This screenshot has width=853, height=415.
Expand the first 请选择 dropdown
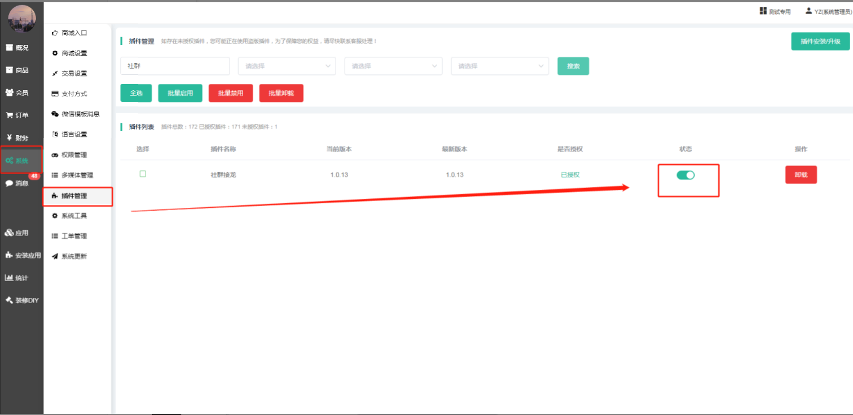coord(287,66)
